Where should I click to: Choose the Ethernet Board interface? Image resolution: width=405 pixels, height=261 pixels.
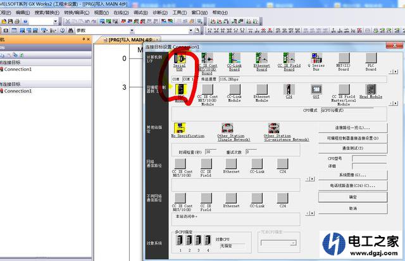click(x=261, y=58)
